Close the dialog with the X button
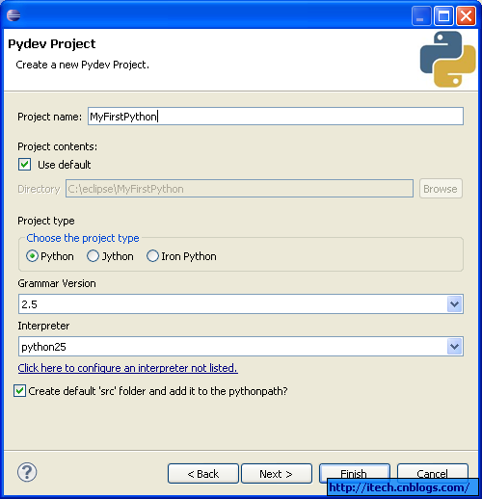The height and width of the screenshot is (499, 482). (466, 15)
